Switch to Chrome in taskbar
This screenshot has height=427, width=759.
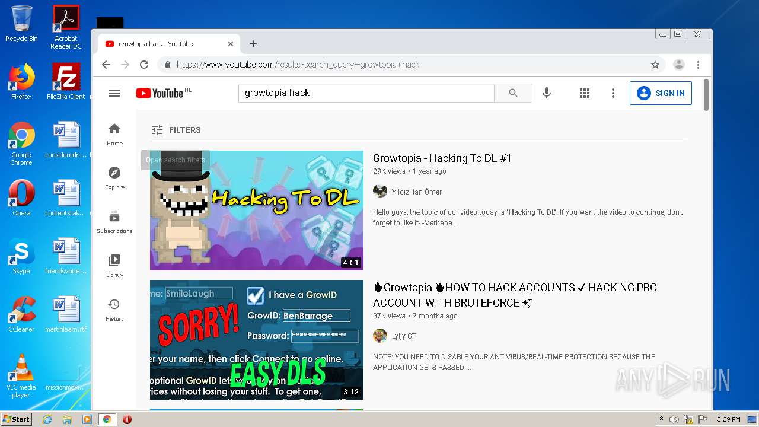pyautogui.click(x=107, y=419)
